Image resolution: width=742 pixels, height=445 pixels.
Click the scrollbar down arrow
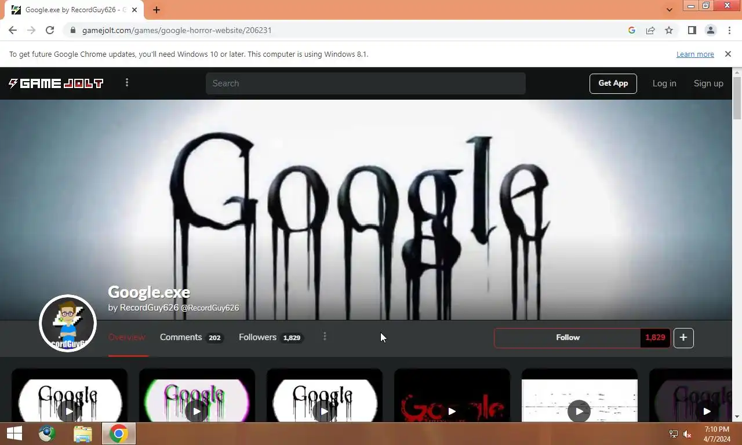pyautogui.click(x=737, y=417)
